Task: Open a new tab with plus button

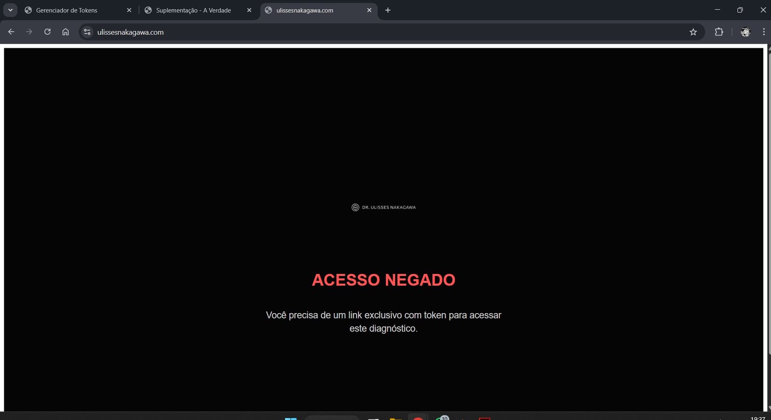Action: [x=388, y=10]
